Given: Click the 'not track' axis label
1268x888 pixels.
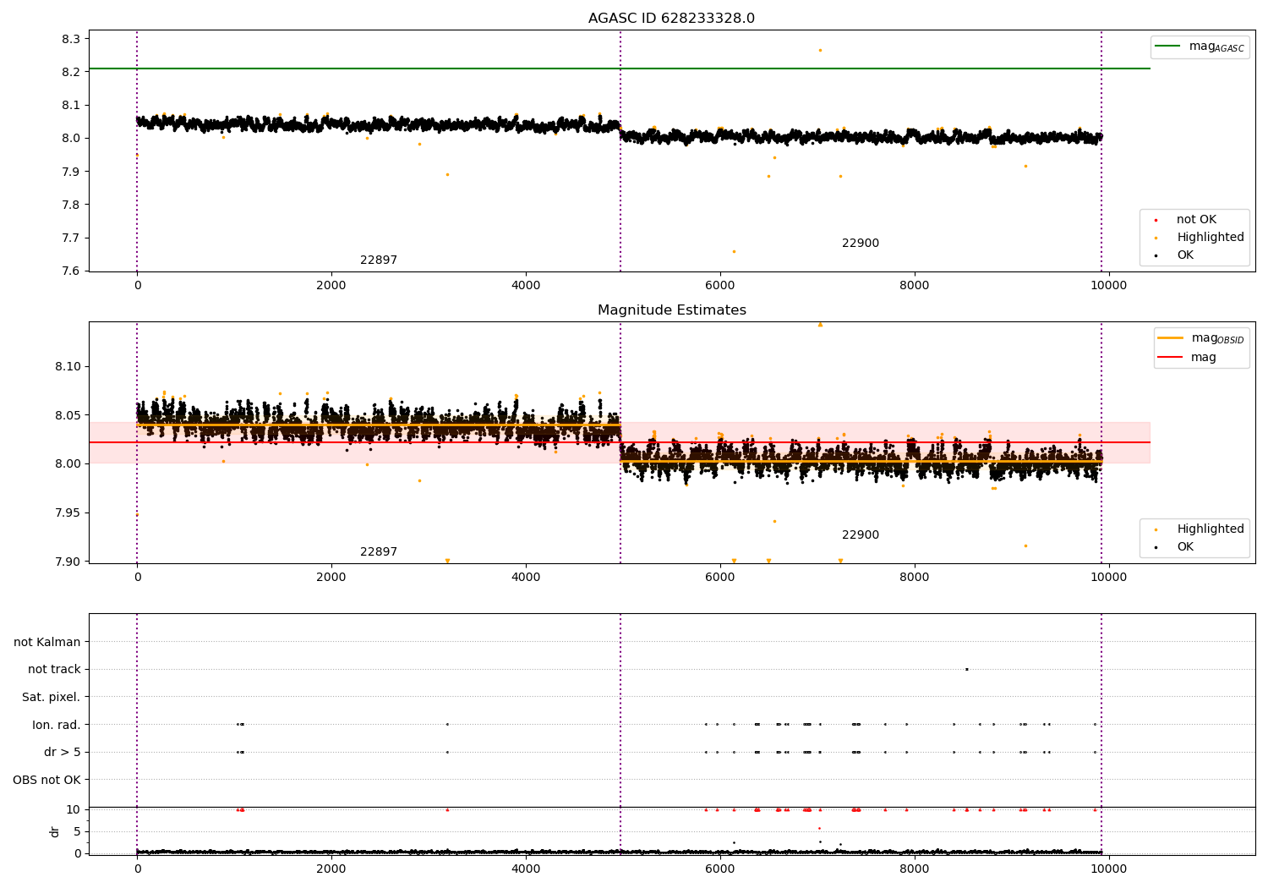Looking at the screenshot, I should [54, 669].
